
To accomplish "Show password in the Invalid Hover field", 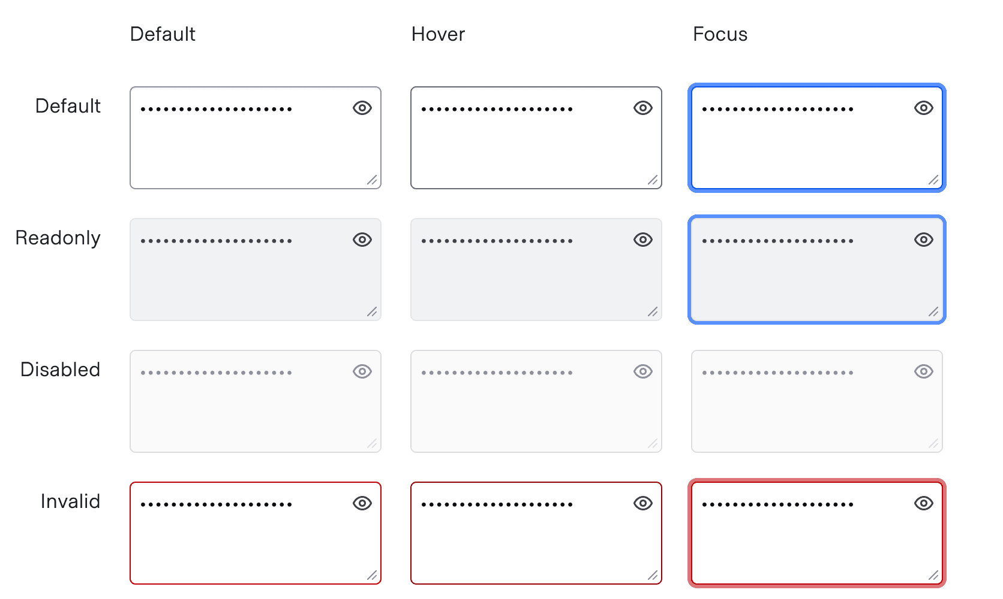I will coord(642,503).
